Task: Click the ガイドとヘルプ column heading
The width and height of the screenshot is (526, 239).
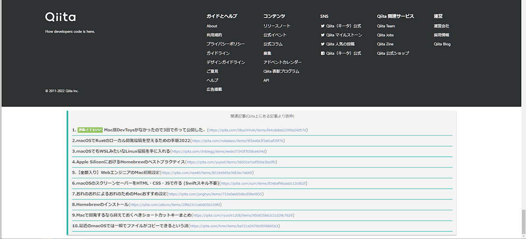Action: 222,16
